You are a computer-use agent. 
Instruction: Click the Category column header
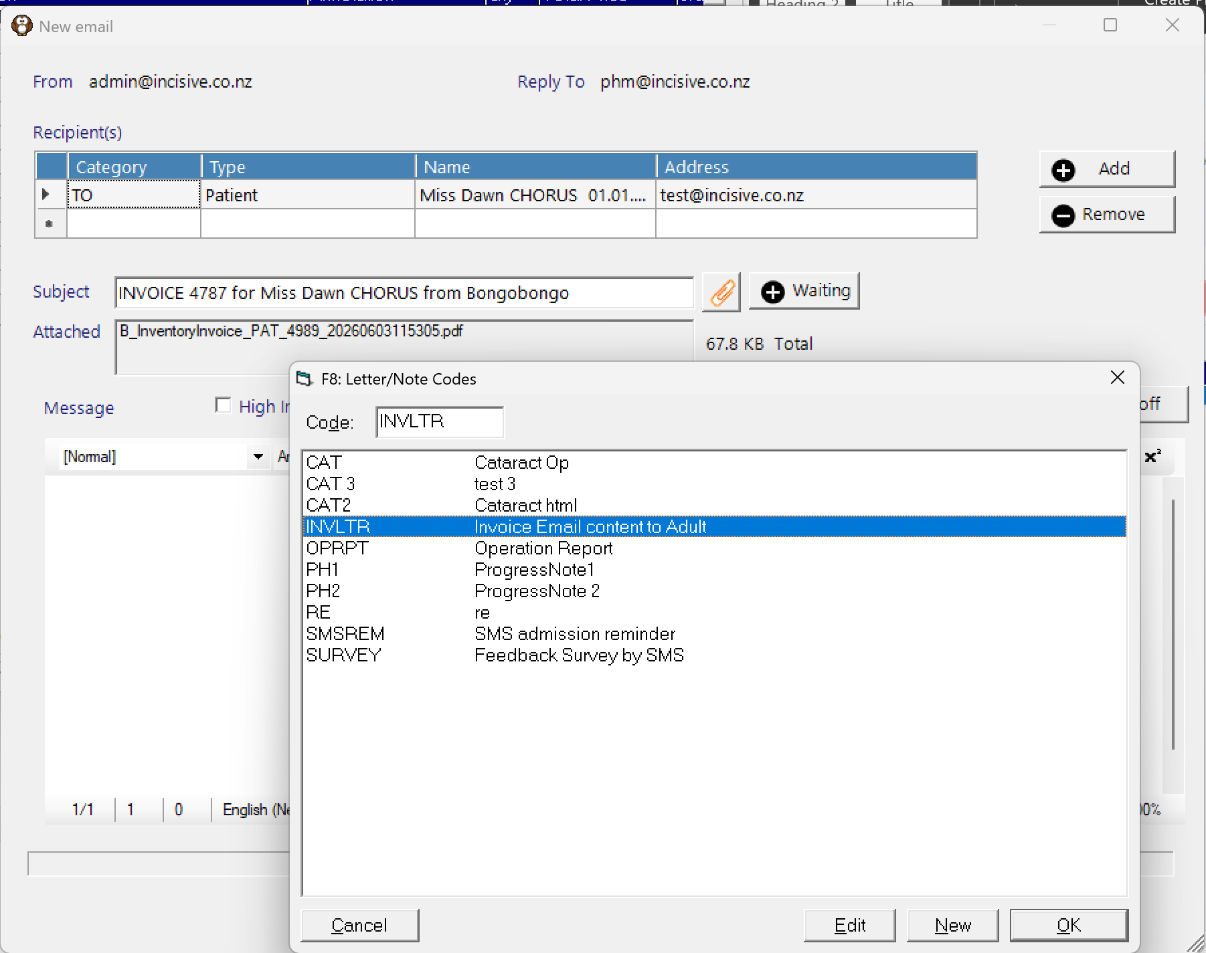tap(134, 167)
